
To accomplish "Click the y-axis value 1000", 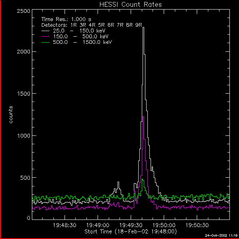I will (24, 136).
